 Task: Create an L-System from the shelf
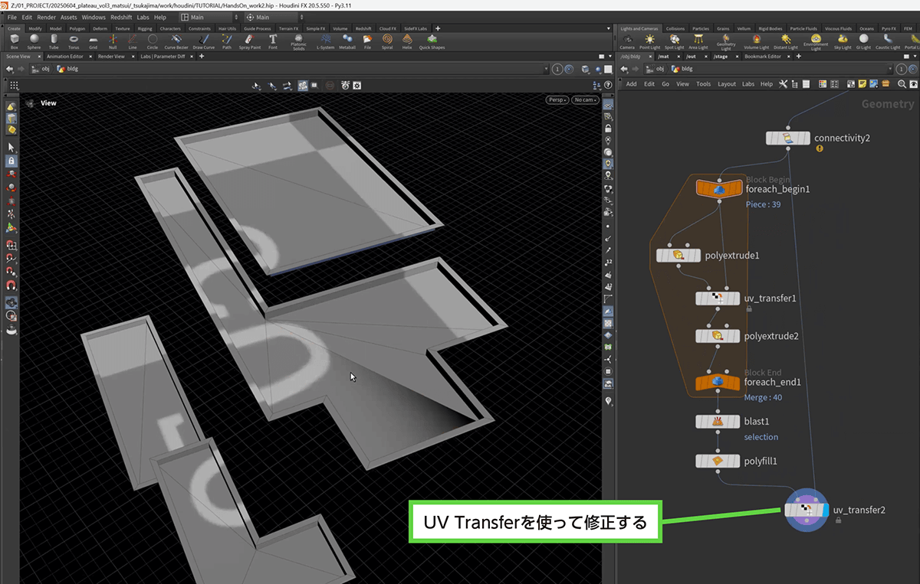point(325,41)
